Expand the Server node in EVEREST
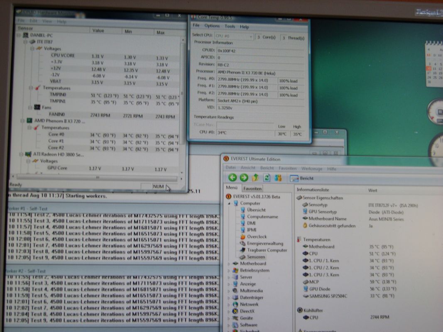Screen dimensions: 443x332 tap(229, 277)
